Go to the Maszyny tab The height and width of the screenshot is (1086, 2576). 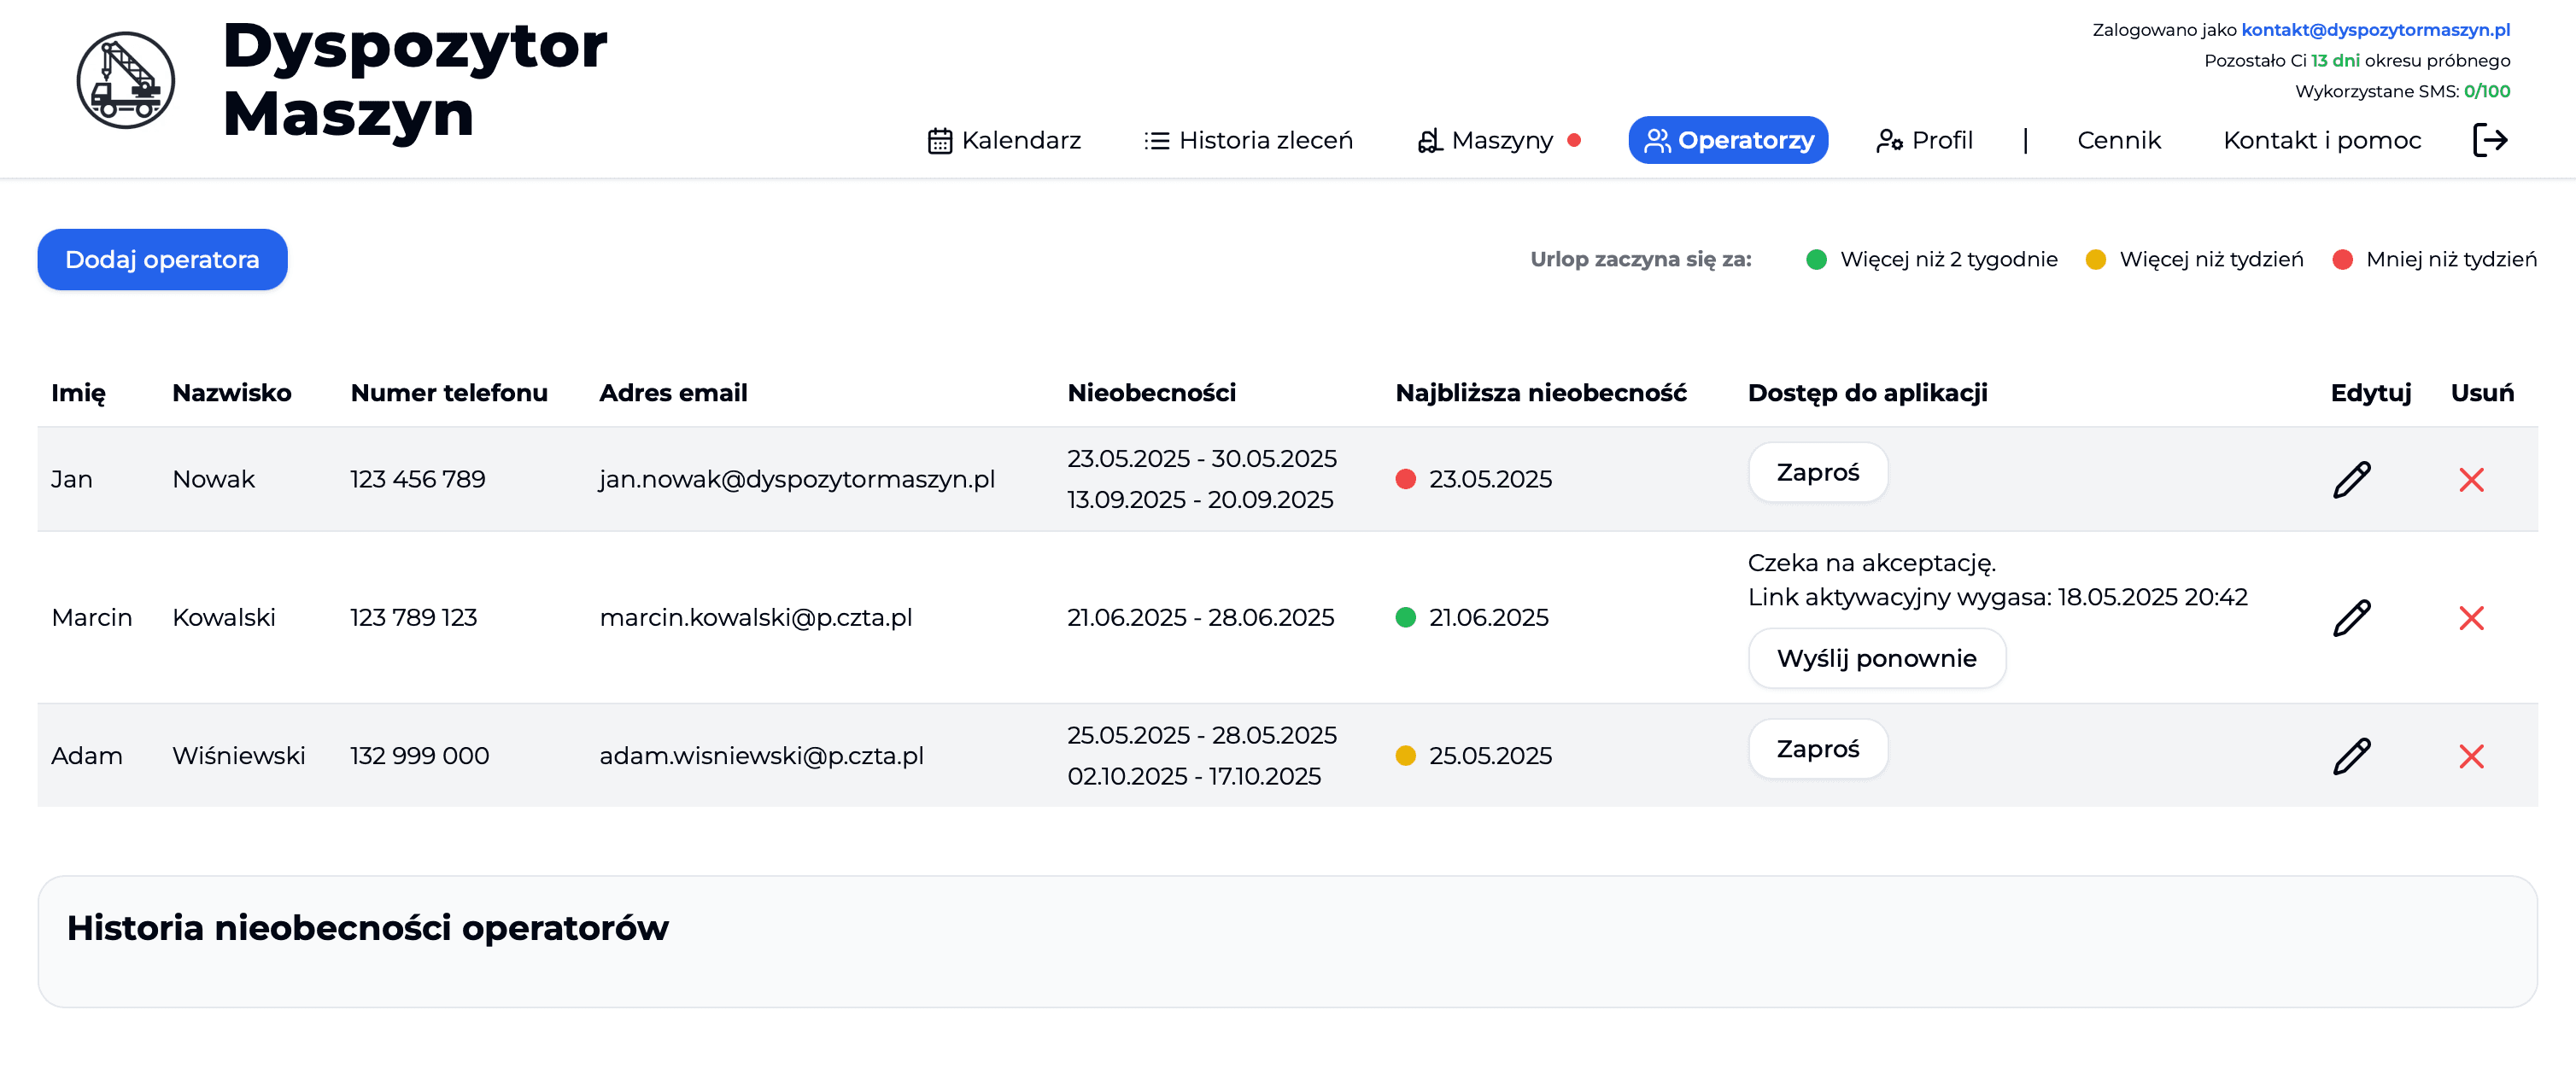click(1498, 140)
